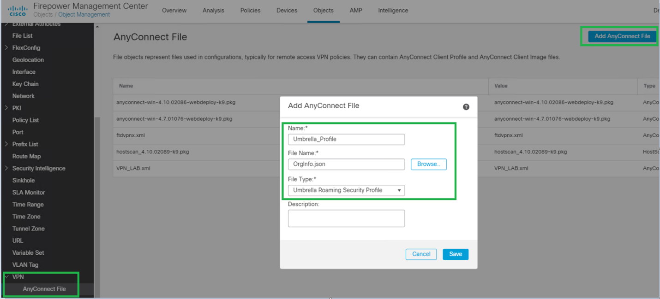Screen dimensions: 660x299
Task: Click into the Description text box
Action: click(346, 218)
